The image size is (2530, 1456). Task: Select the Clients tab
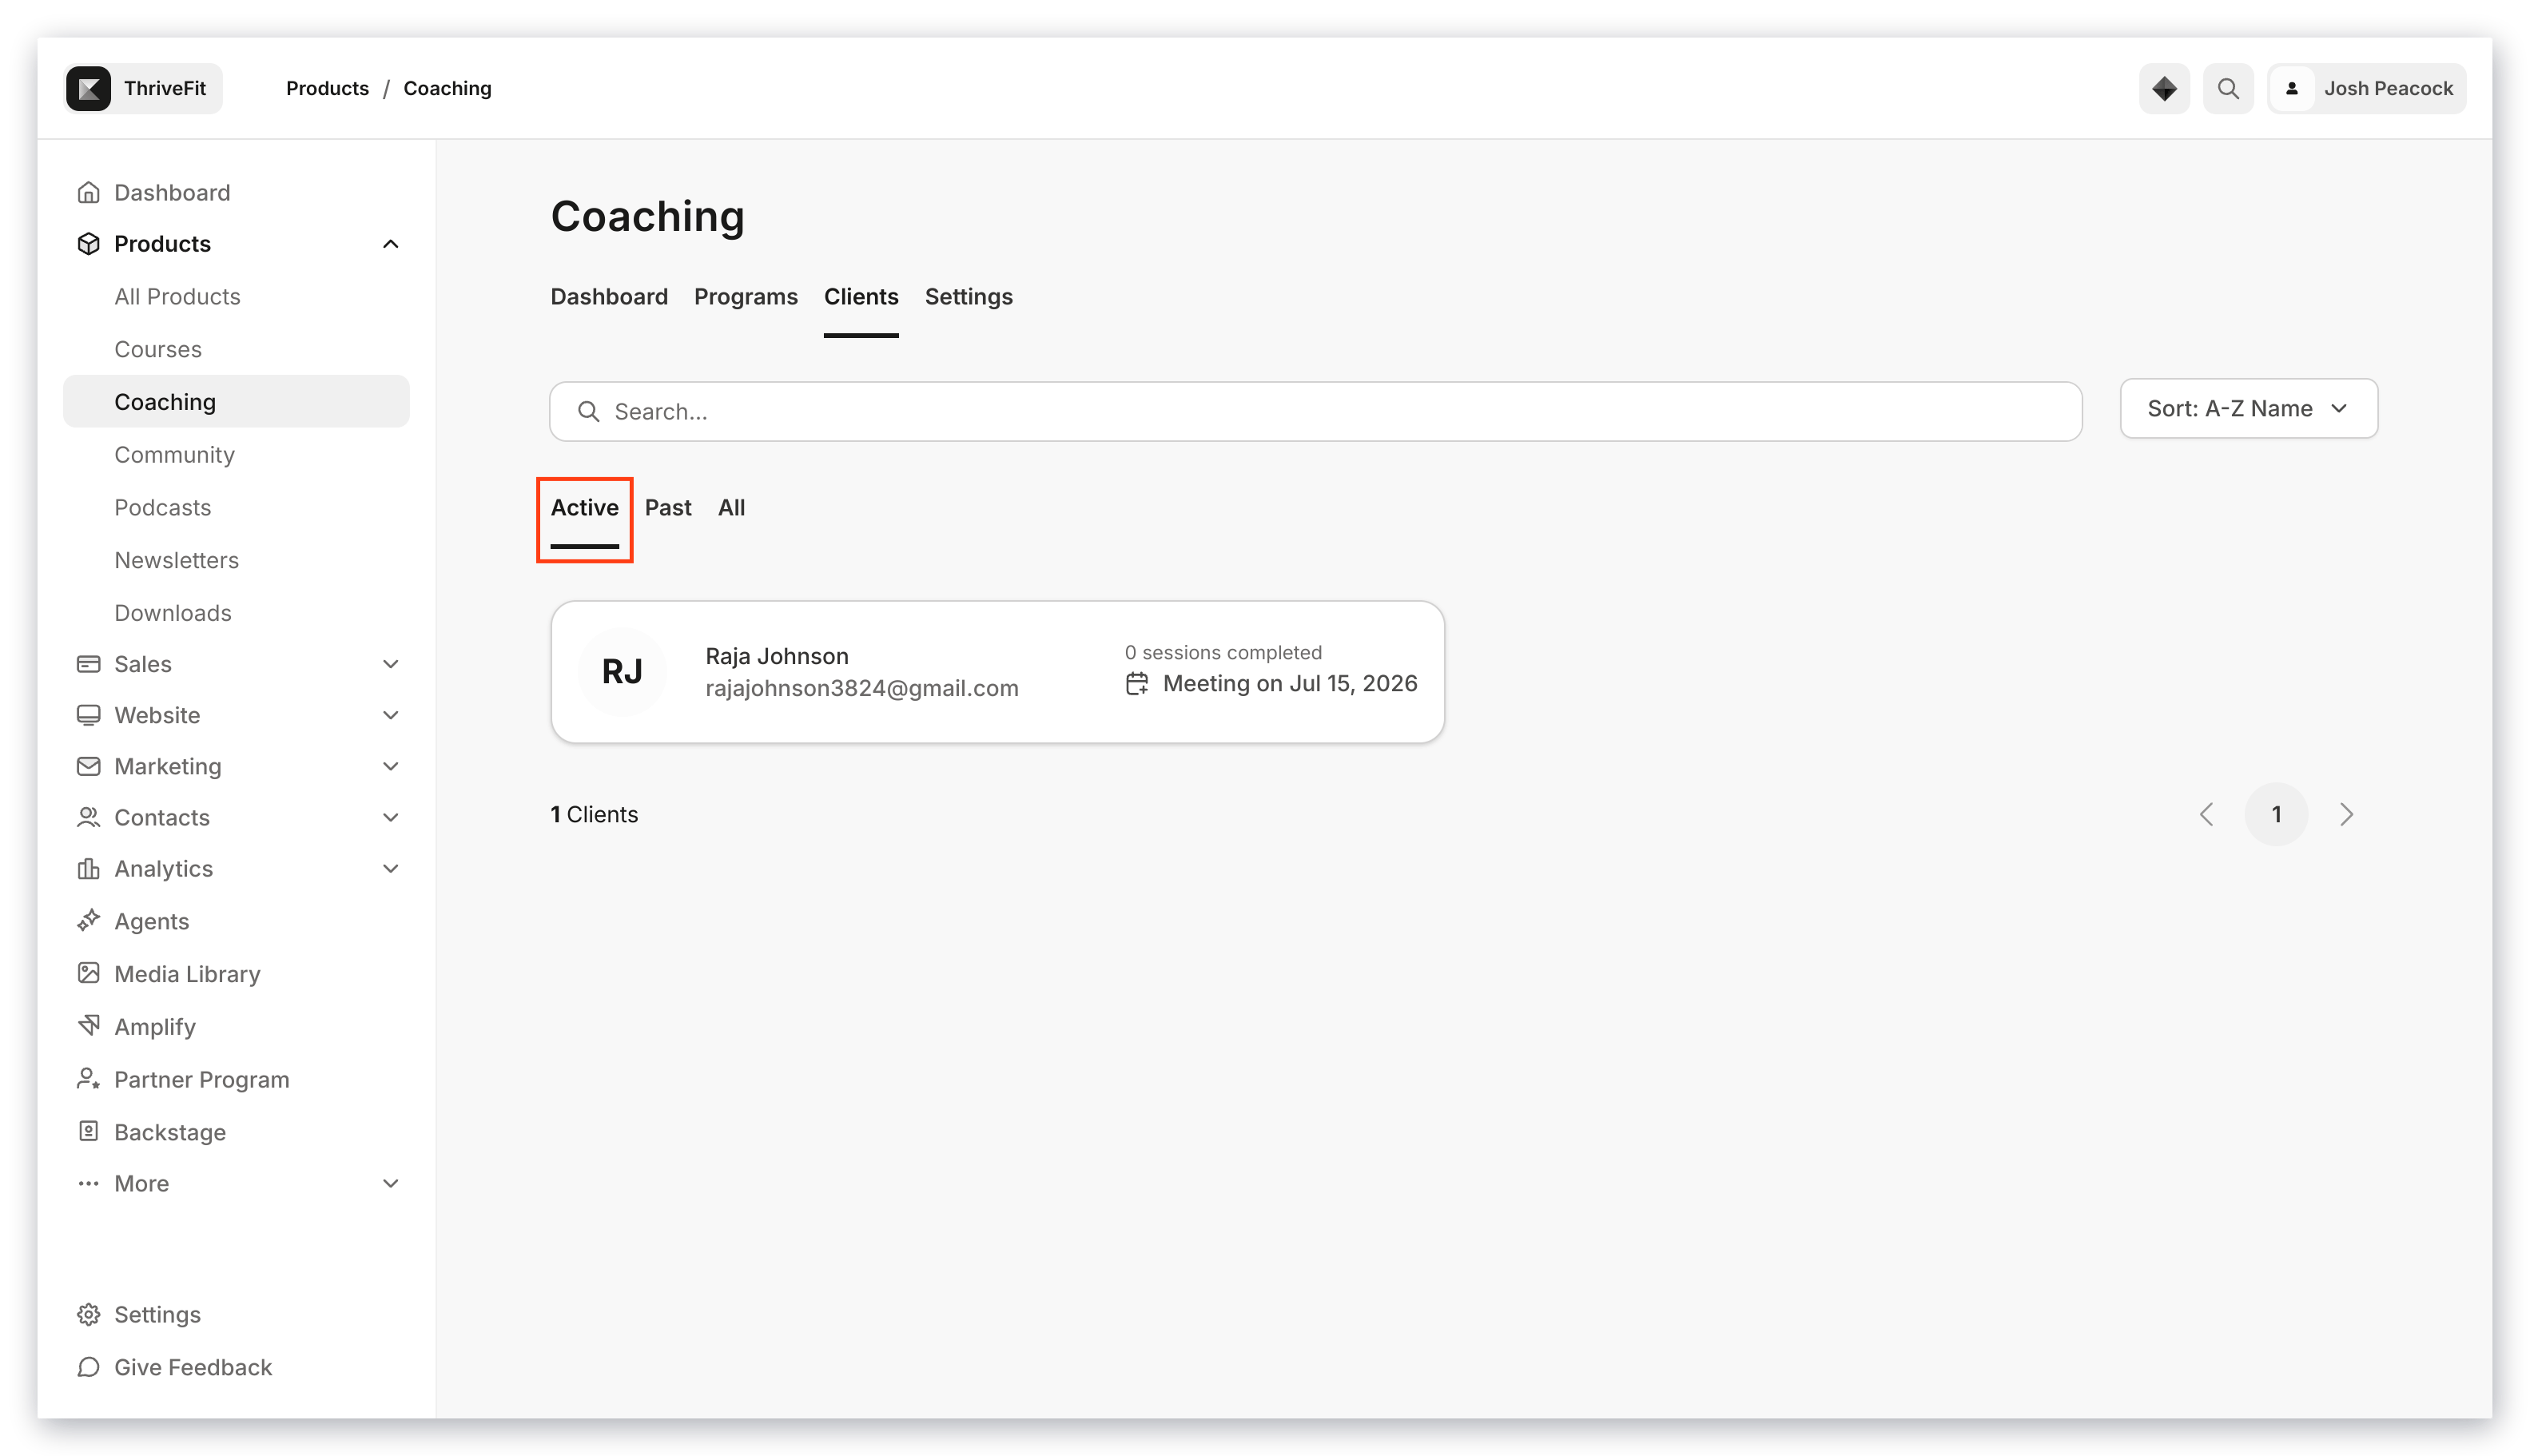click(861, 297)
